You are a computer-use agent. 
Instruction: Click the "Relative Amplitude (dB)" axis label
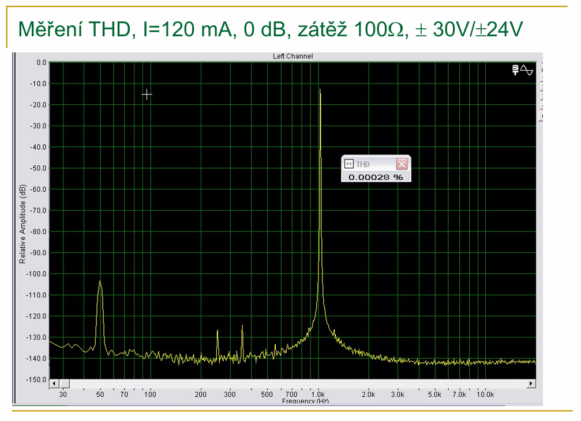(x=23, y=224)
